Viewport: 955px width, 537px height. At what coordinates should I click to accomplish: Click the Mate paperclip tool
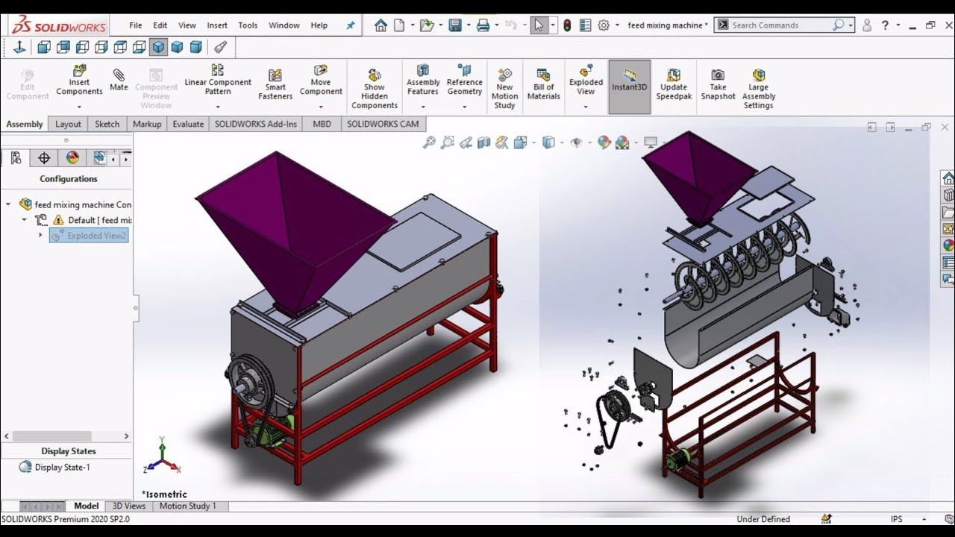pos(119,79)
